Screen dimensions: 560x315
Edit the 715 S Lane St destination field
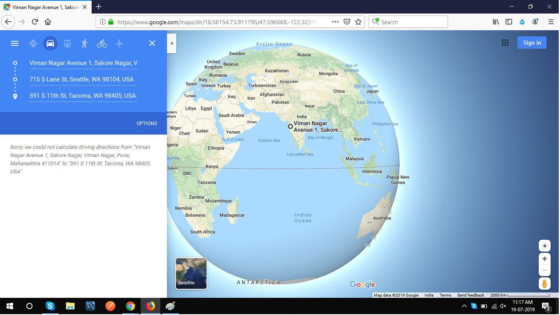click(83, 79)
